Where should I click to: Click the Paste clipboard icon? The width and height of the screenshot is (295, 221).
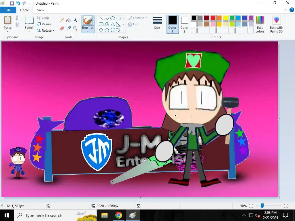(8, 20)
